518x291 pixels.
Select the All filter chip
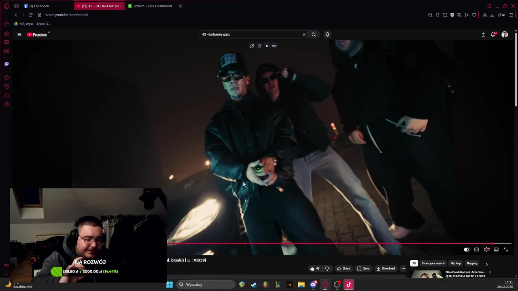414,264
